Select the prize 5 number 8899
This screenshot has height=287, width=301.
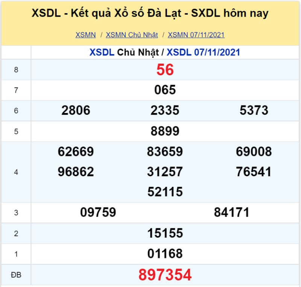(165, 131)
